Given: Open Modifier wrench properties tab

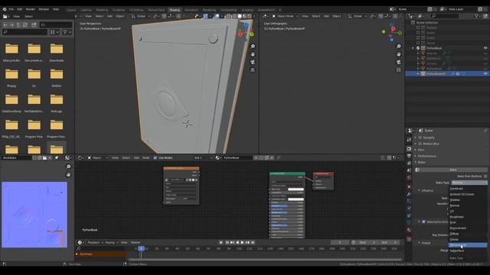Looking at the screenshot, I should tap(409, 194).
